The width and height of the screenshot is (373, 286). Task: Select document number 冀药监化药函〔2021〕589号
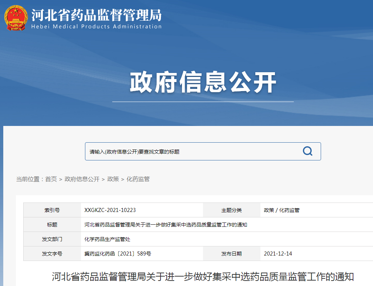118,254
